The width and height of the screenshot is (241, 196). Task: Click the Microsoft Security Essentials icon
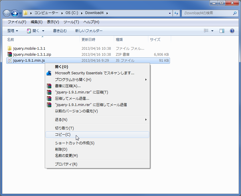[49, 73]
